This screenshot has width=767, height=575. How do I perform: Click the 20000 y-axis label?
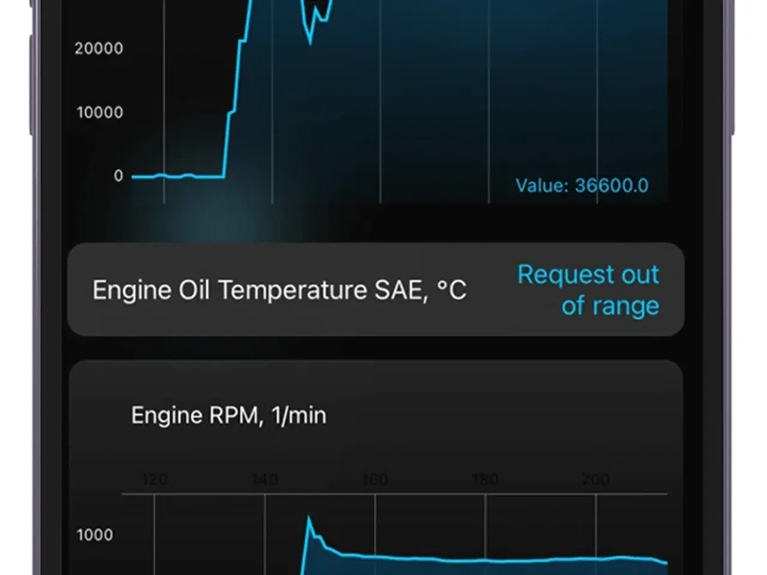(99, 48)
